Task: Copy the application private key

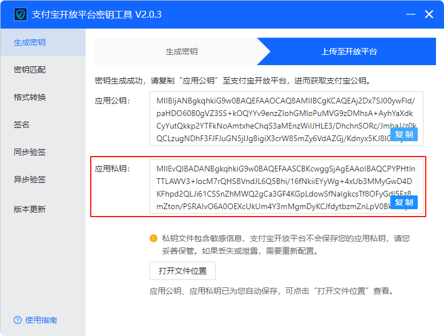Action: pyautogui.click(x=404, y=202)
